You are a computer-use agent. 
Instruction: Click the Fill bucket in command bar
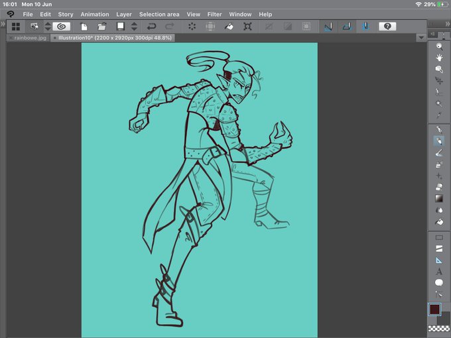(x=229, y=27)
